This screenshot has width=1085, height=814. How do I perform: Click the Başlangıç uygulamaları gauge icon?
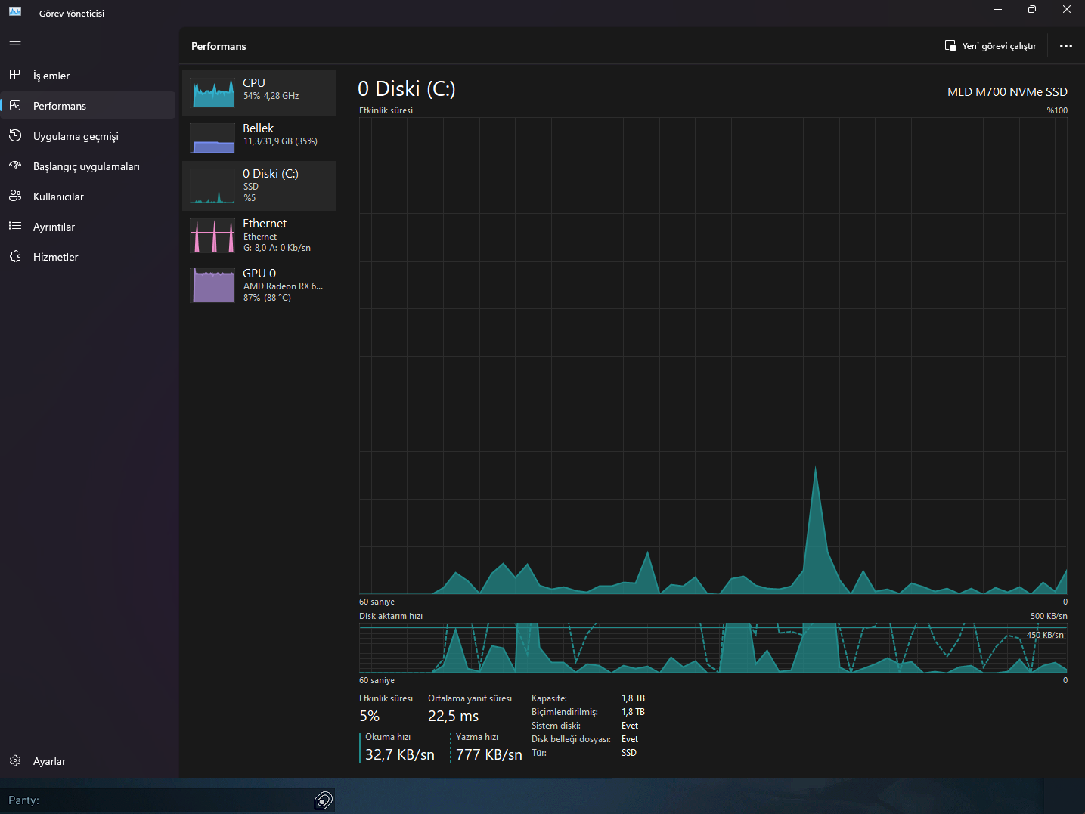coord(15,166)
